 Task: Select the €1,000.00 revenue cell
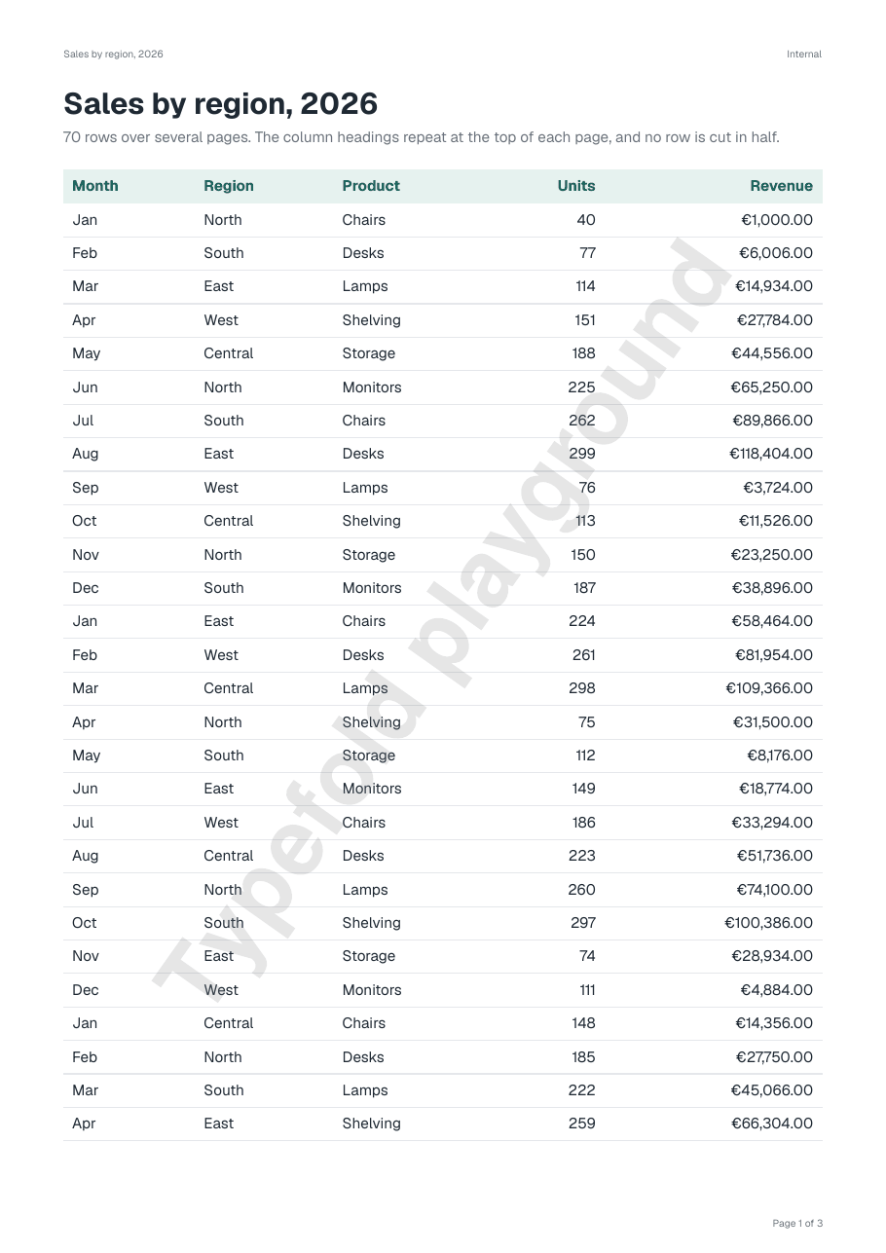tap(777, 220)
